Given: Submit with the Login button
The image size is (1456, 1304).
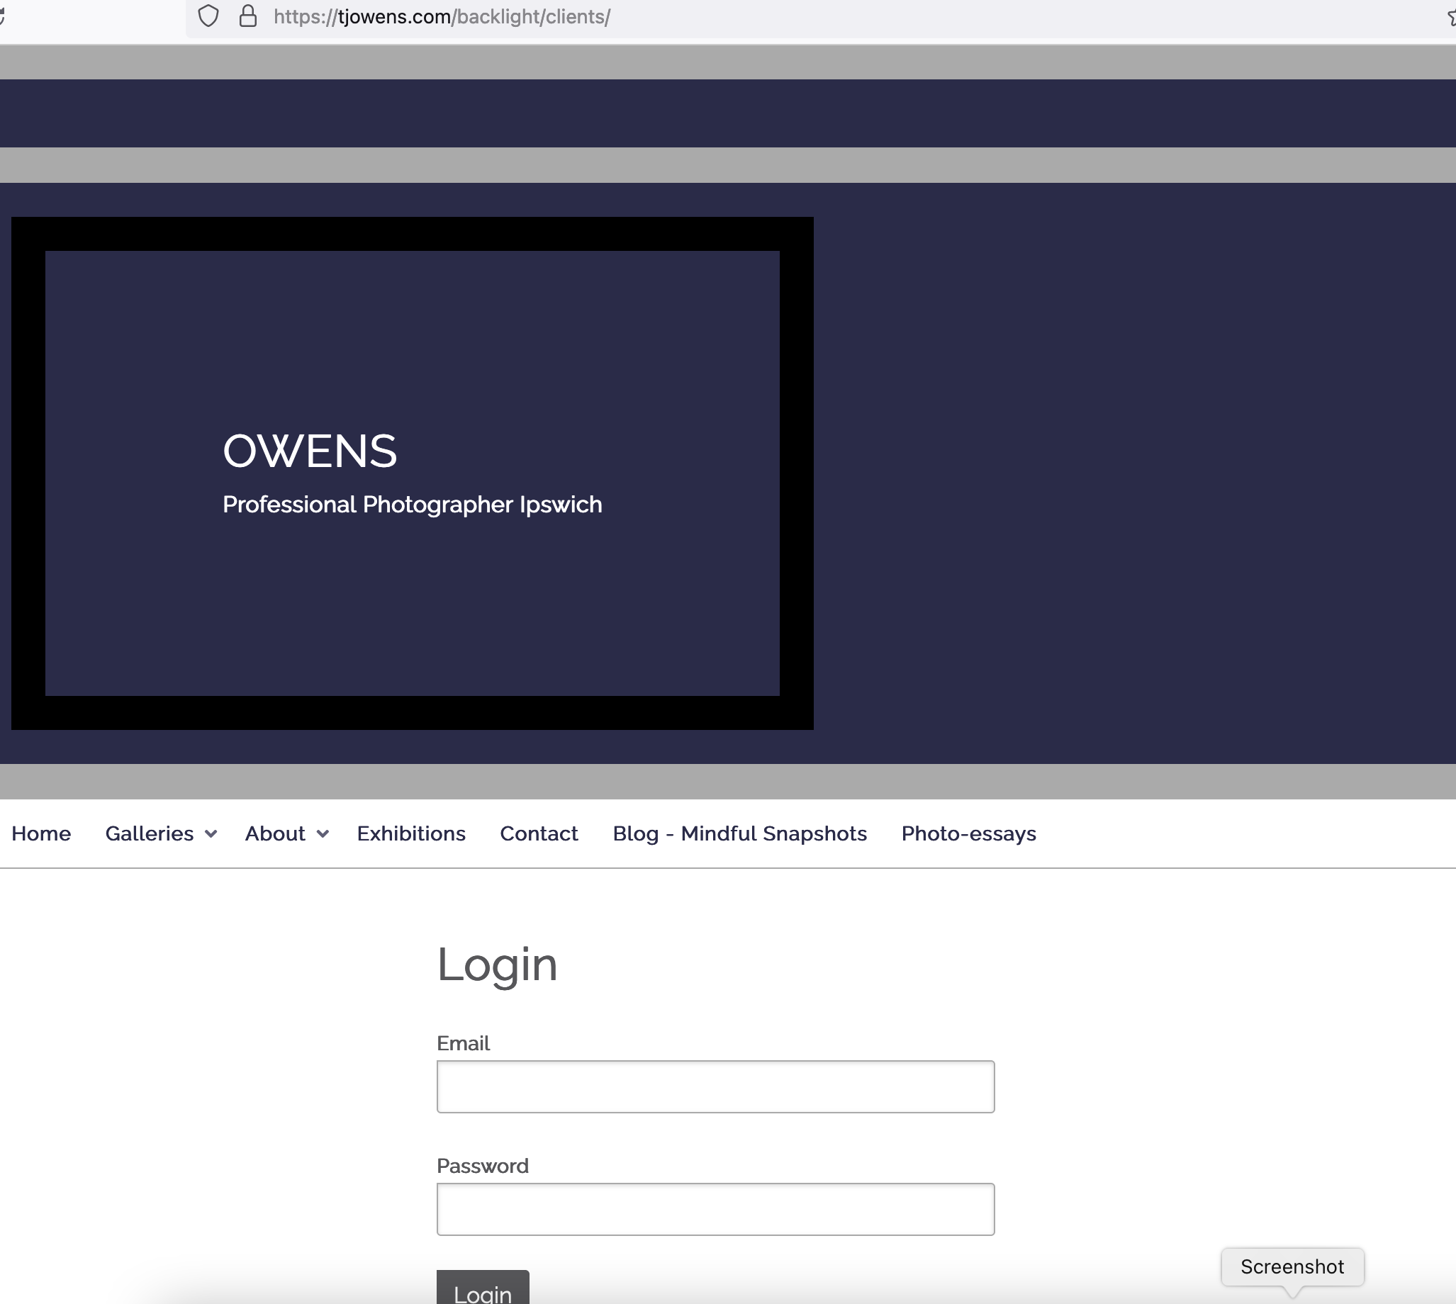Looking at the screenshot, I should 483,1288.
